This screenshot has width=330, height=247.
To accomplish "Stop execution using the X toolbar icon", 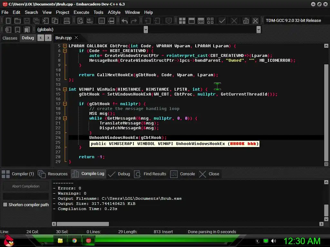I will [234, 21].
